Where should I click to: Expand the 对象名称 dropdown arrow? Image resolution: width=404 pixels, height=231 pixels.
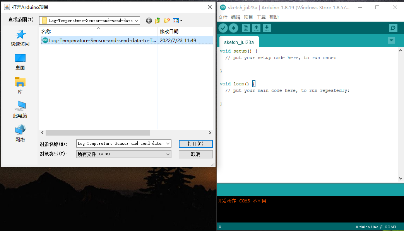[x=168, y=144]
